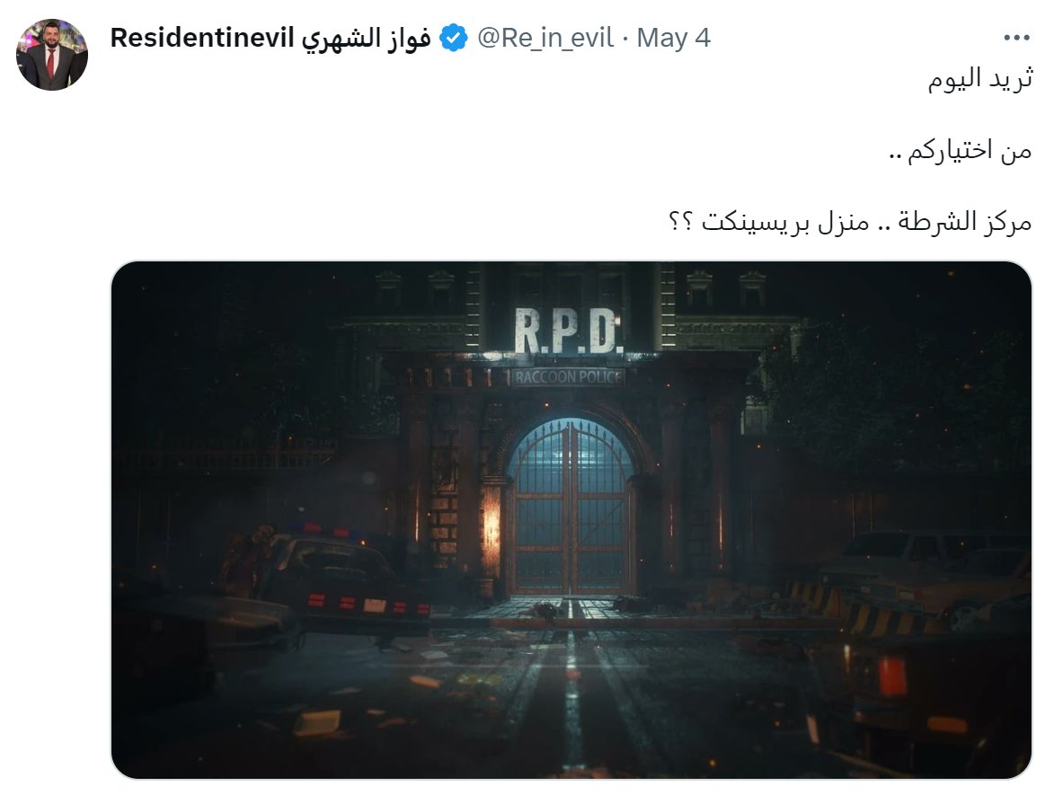Open the RPD police station image
This screenshot has width=1054, height=795.
point(571,519)
